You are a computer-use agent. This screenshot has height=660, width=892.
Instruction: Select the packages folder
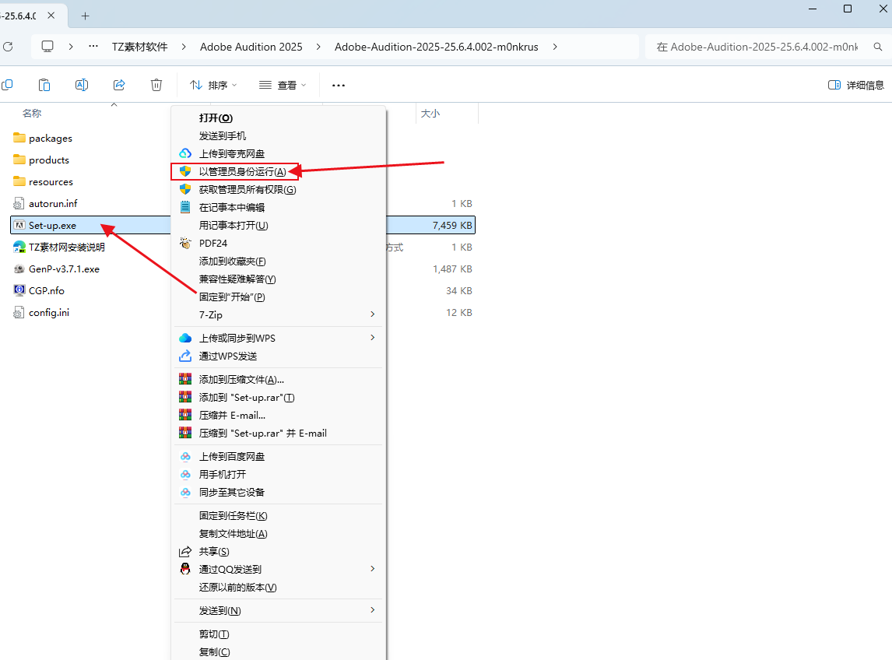[x=43, y=139]
